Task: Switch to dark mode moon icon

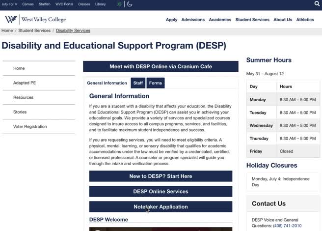Action: click(130, 4)
